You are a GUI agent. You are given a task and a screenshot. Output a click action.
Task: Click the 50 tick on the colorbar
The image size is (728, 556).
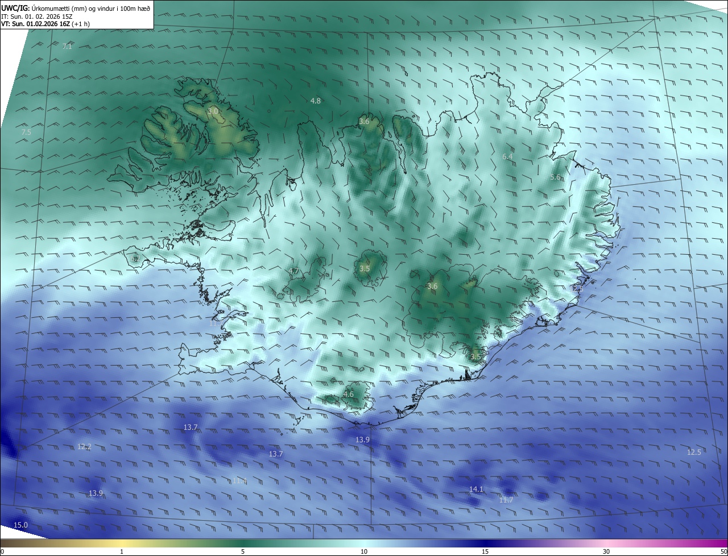click(x=723, y=552)
